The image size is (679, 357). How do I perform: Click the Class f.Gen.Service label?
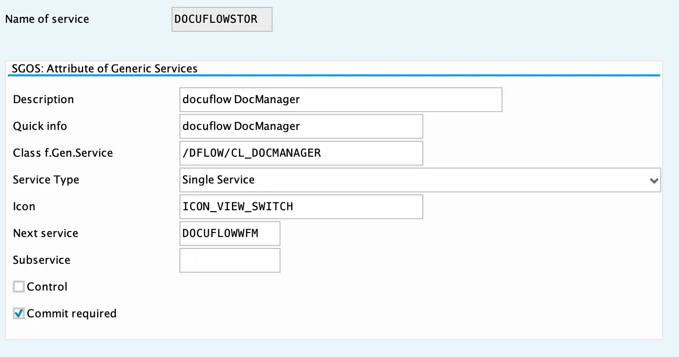point(63,153)
